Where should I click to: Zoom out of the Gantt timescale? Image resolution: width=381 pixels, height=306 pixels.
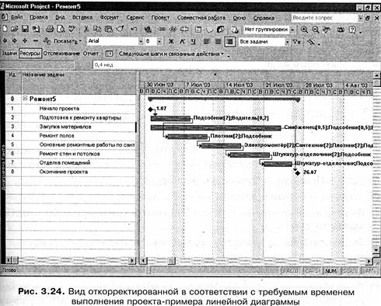[x=316, y=30]
